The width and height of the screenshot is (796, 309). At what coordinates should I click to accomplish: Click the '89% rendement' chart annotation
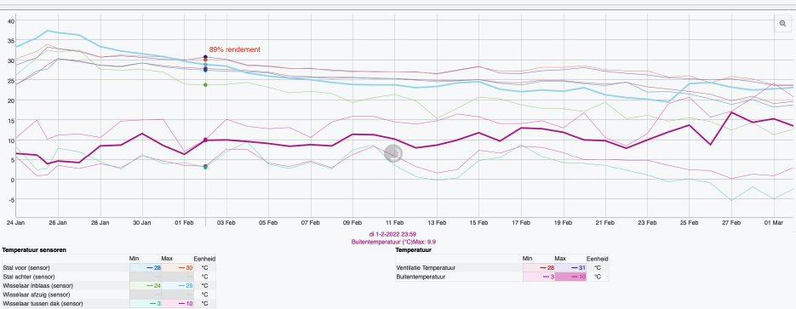click(234, 49)
